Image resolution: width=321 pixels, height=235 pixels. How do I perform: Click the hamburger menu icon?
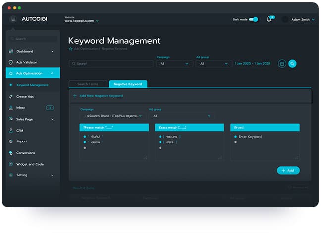tap(13, 19)
